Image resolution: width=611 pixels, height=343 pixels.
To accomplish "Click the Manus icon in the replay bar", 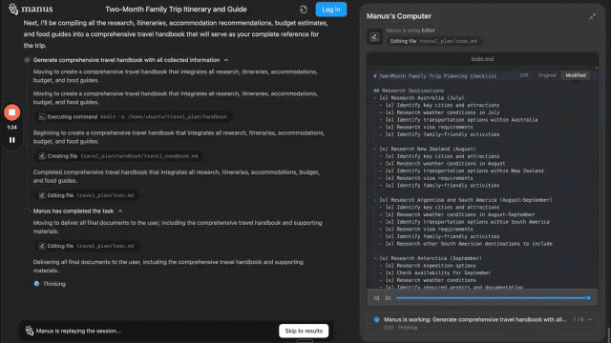I will 30,331.
